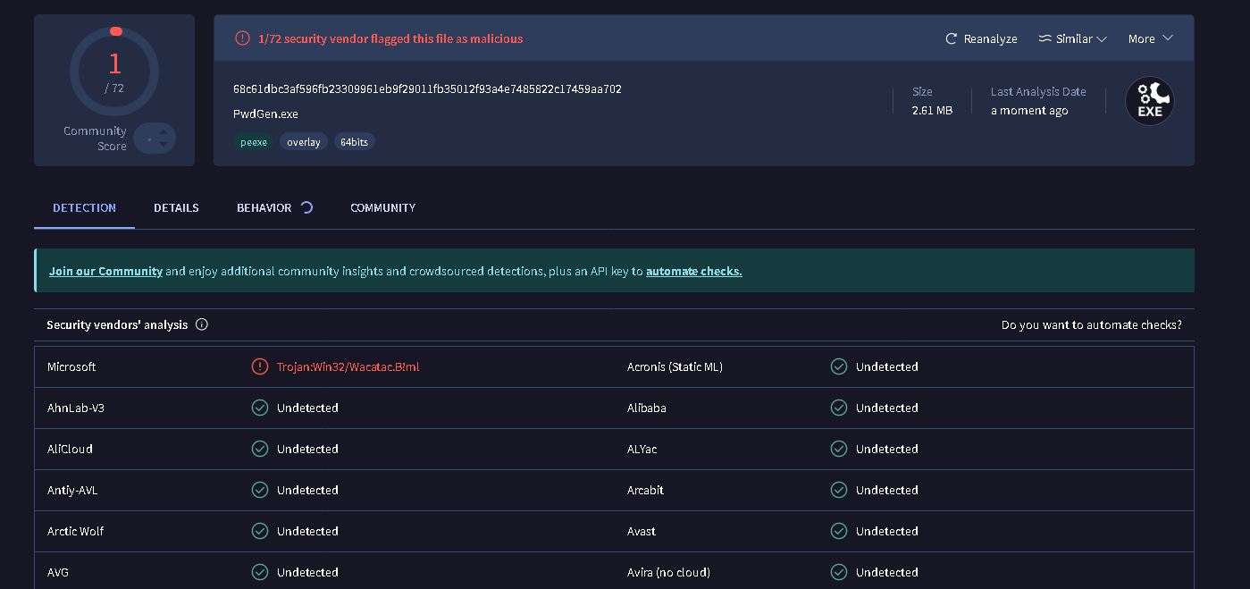Click the Reanalyze refresh icon

[x=952, y=39]
